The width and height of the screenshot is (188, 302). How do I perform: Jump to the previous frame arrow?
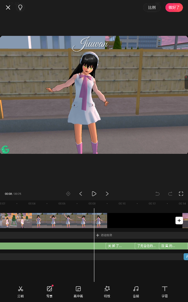pos(81,194)
